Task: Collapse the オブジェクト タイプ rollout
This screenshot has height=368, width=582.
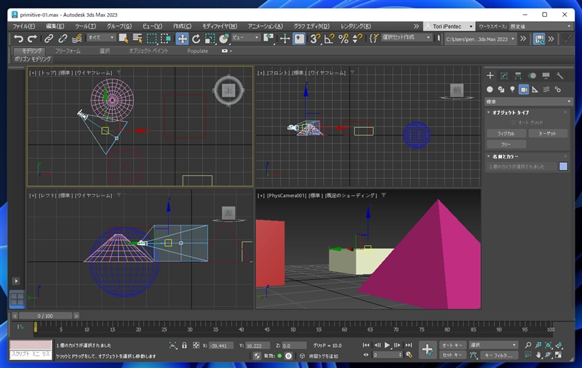Action: (x=509, y=113)
